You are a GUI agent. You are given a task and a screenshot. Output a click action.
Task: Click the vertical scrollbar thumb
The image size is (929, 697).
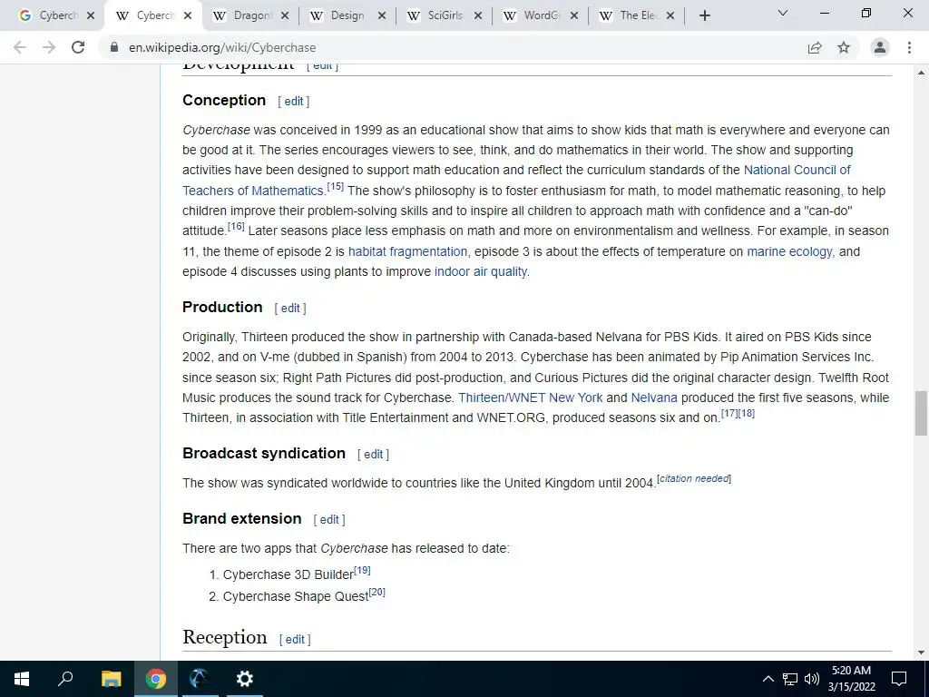921,413
